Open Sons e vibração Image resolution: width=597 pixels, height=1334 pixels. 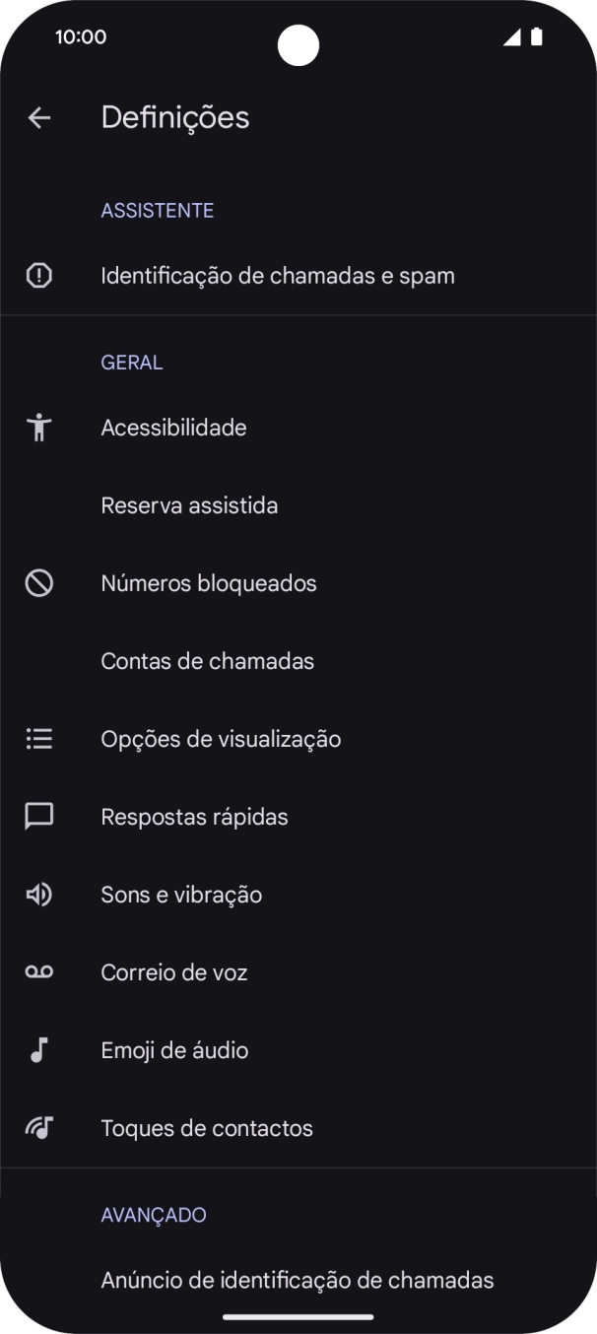(180, 894)
